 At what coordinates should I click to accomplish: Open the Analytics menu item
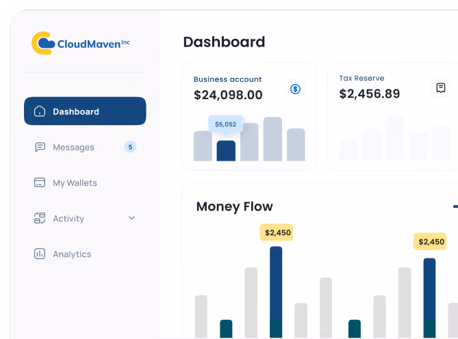coord(85,254)
